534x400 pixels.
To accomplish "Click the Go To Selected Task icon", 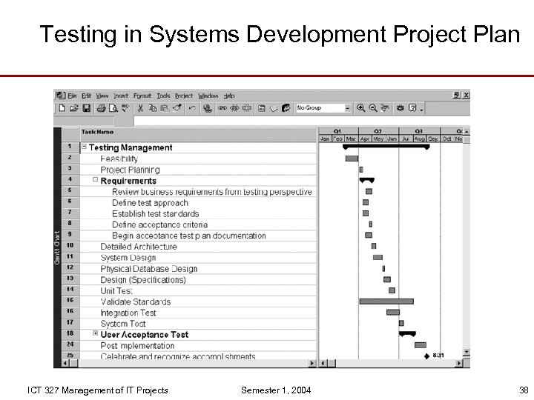I will click(385, 108).
